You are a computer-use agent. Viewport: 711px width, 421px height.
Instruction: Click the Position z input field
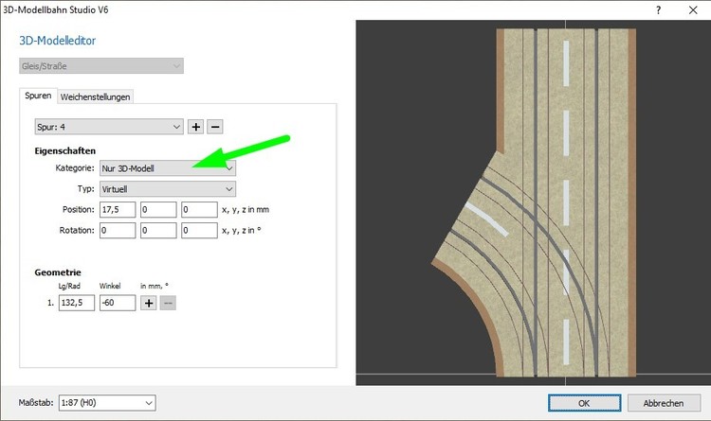[x=199, y=210]
